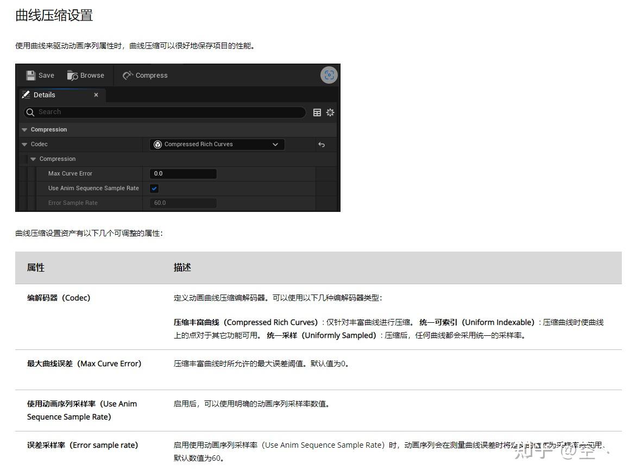Click the search magnifier icon in Details panel

tap(30, 112)
